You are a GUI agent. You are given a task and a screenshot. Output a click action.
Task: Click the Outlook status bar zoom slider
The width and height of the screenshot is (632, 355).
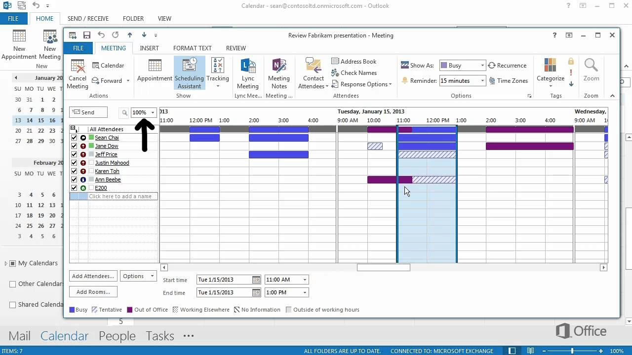pyautogui.click(x=572, y=351)
